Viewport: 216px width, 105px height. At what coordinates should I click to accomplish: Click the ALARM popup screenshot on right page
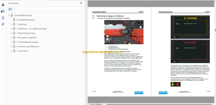(x=190, y=51)
